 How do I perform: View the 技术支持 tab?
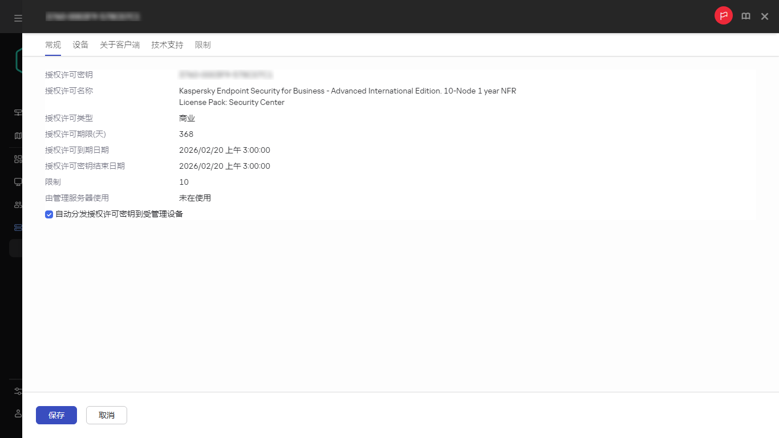click(167, 44)
